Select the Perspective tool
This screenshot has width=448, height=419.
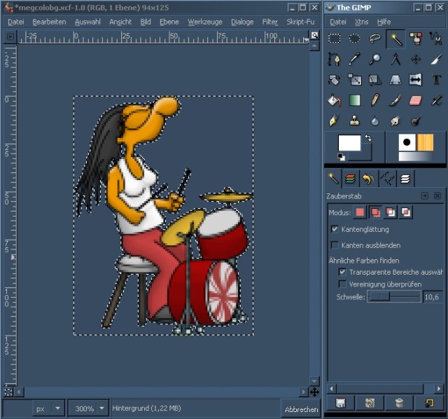(395, 80)
